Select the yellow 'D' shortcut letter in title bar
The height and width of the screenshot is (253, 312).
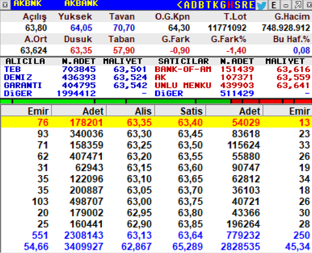coord(194,5)
